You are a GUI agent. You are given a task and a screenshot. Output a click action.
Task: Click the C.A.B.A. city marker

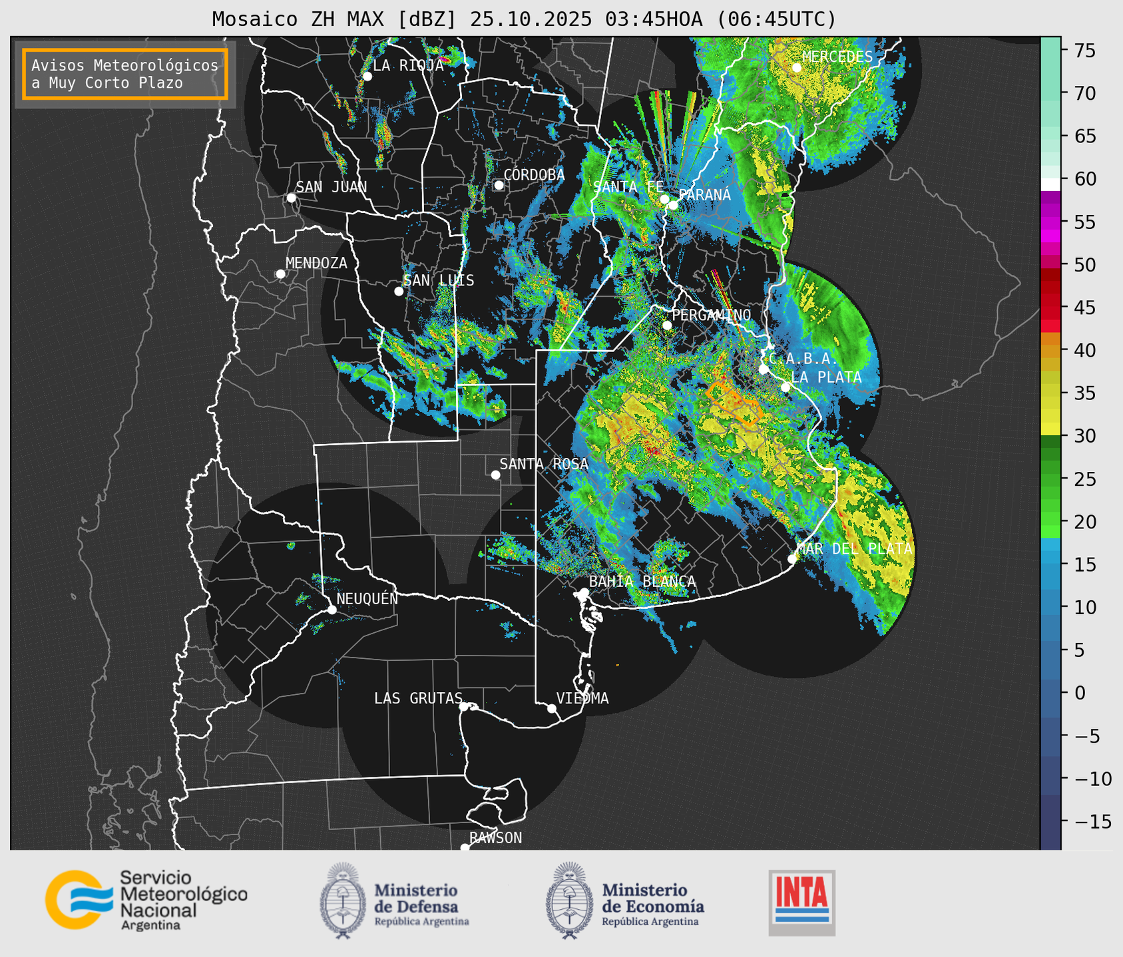click(764, 369)
